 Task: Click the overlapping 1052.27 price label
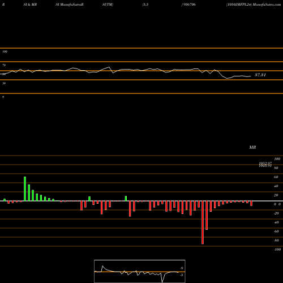click(265, 164)
